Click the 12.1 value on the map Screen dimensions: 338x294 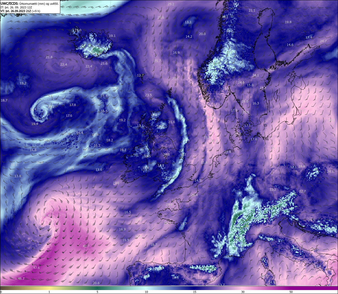[x=294, y=167]
